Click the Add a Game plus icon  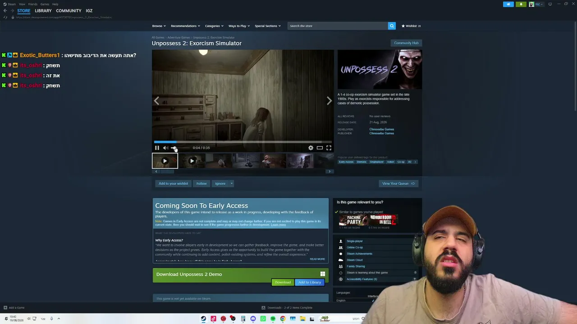click(x=5, y=308)
